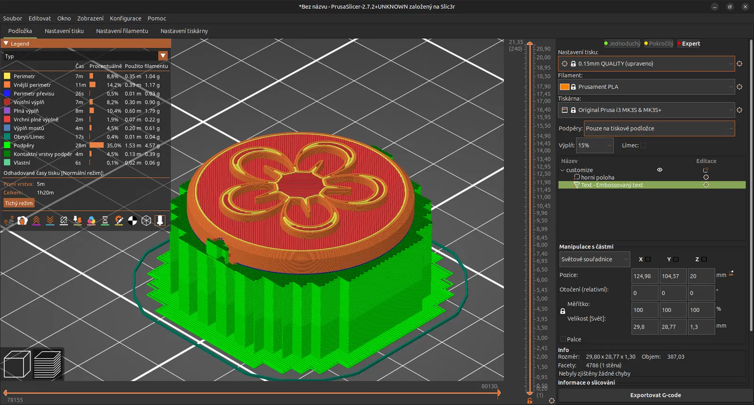
Task: Toggle color changes icon with colored circles
Action: [x=91, y=221]
